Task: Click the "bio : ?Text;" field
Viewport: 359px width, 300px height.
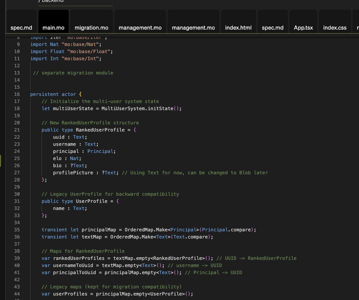Action: coord(70,166)
